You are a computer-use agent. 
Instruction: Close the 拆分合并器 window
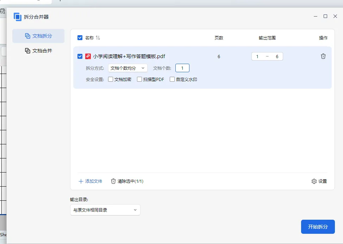[x=335, y=17]
